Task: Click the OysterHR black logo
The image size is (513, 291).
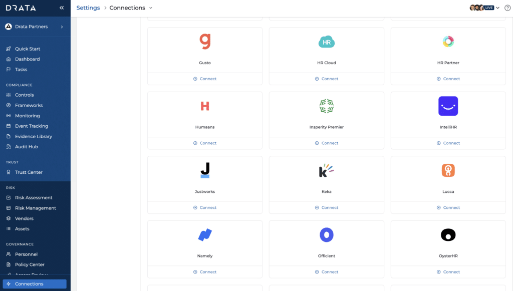Action: (x=448, y=235)
